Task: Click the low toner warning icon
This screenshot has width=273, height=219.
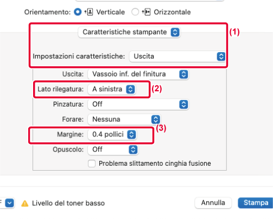Action: point(25,203)
